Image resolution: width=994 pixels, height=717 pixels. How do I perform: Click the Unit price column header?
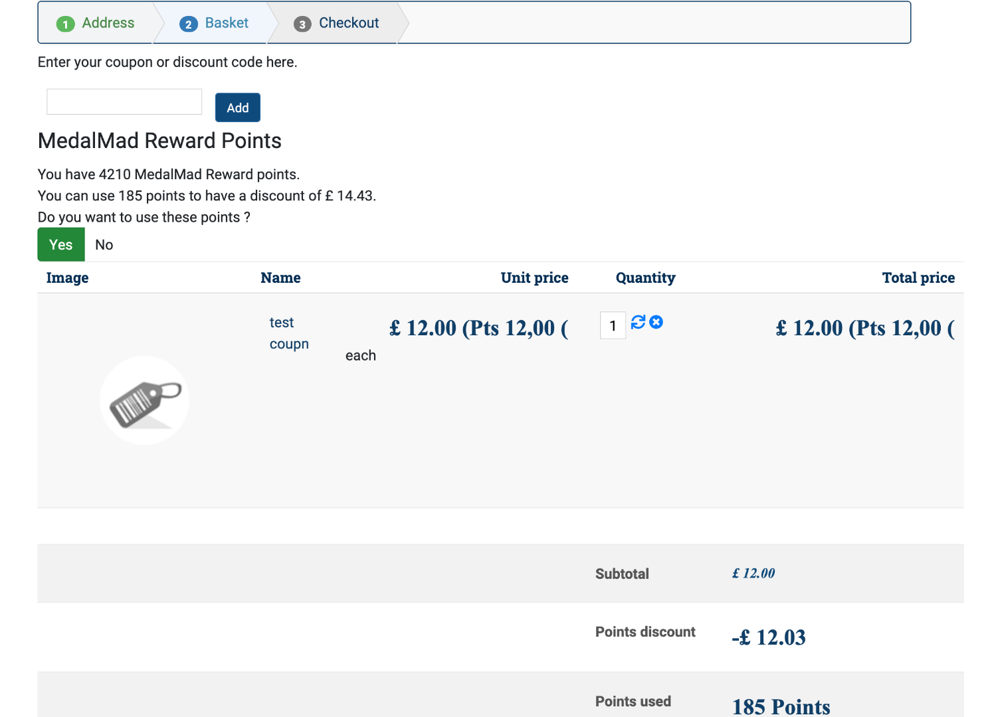(534, 278)
